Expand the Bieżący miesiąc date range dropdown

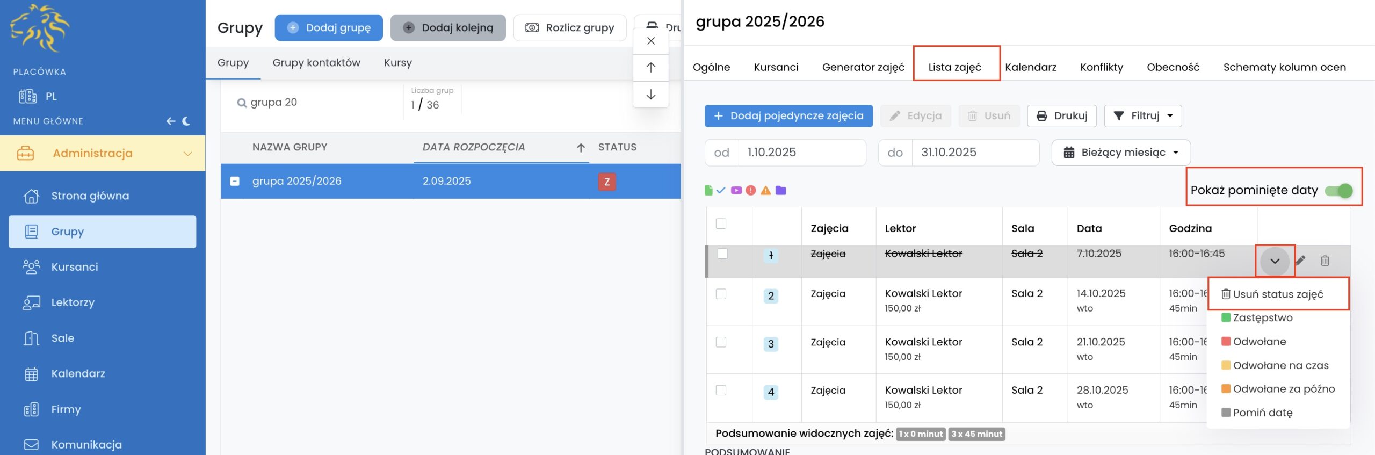coord(1121,153)
